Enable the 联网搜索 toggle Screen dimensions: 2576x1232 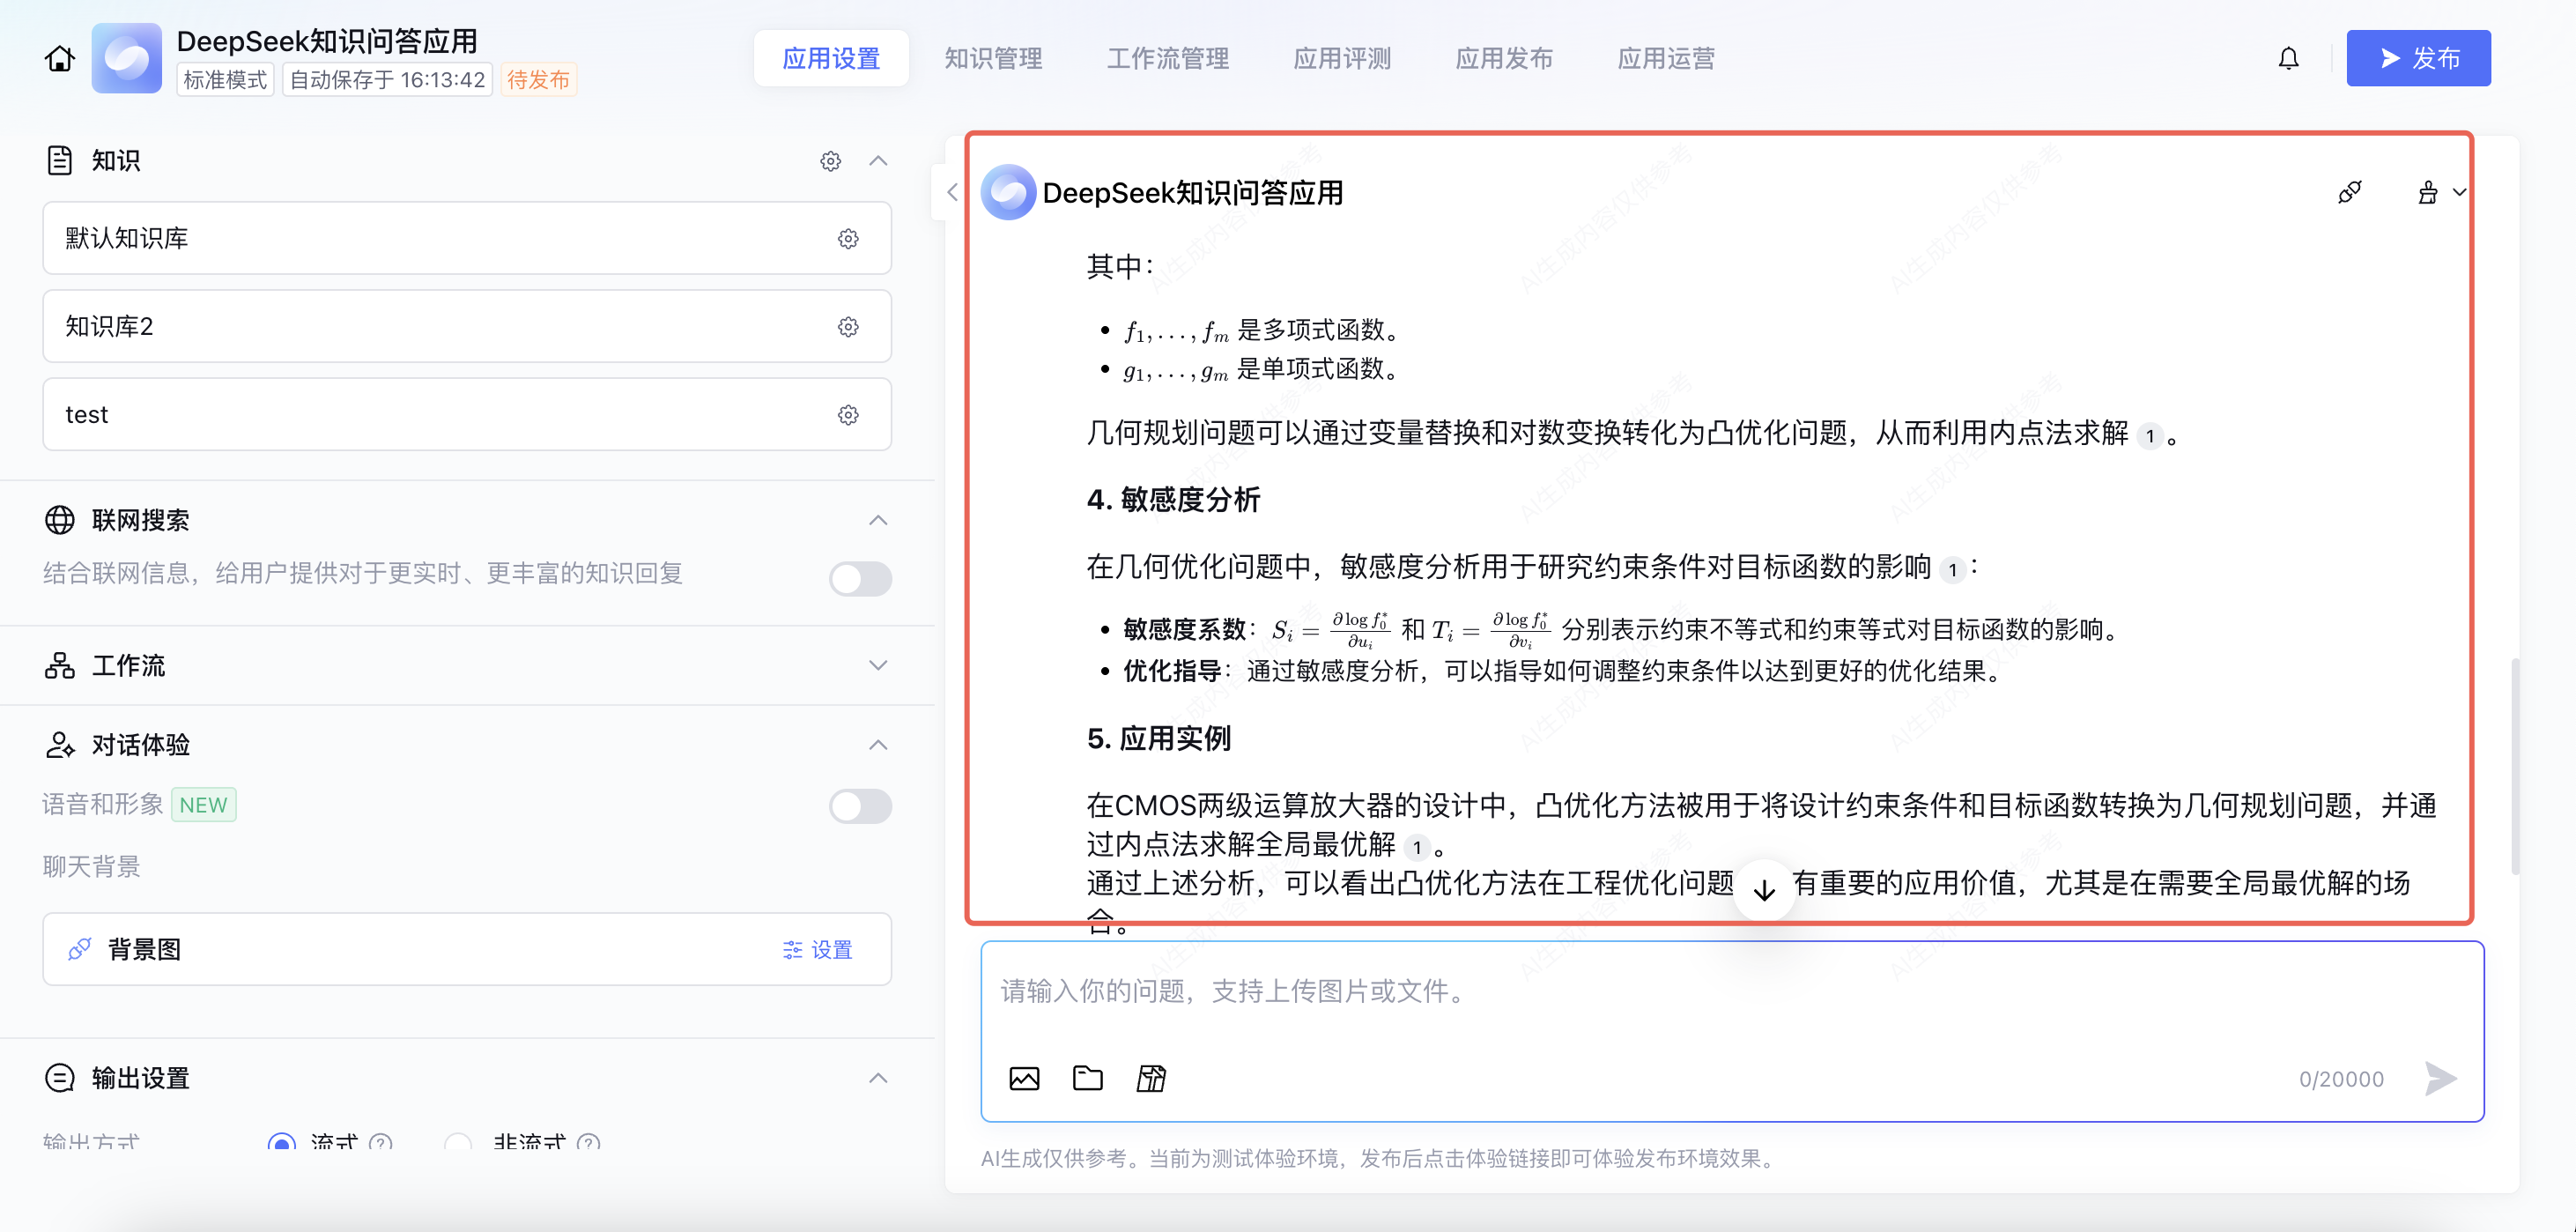[860, 578]
